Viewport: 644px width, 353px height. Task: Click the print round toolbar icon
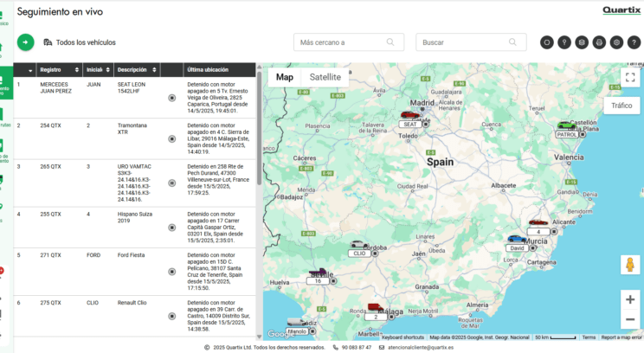pos(599,42)
